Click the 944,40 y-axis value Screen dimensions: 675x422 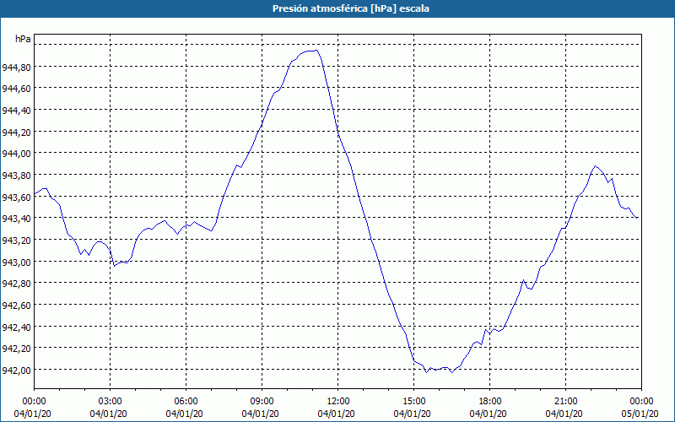coord(17,111)
